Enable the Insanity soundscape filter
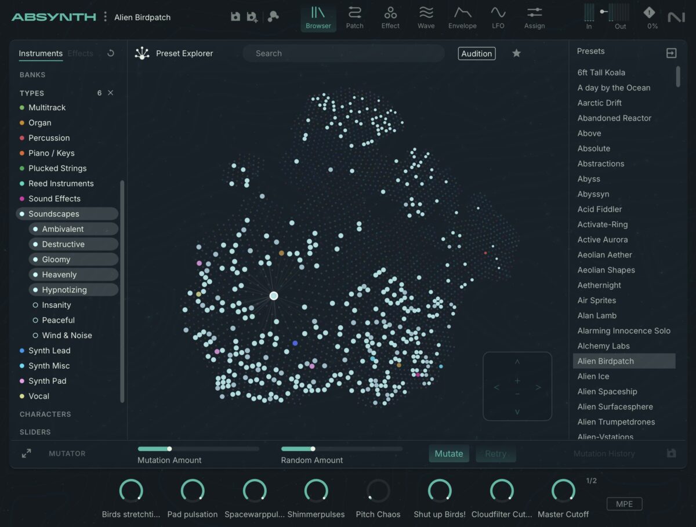The image size is (696, 527). [56, 305]
